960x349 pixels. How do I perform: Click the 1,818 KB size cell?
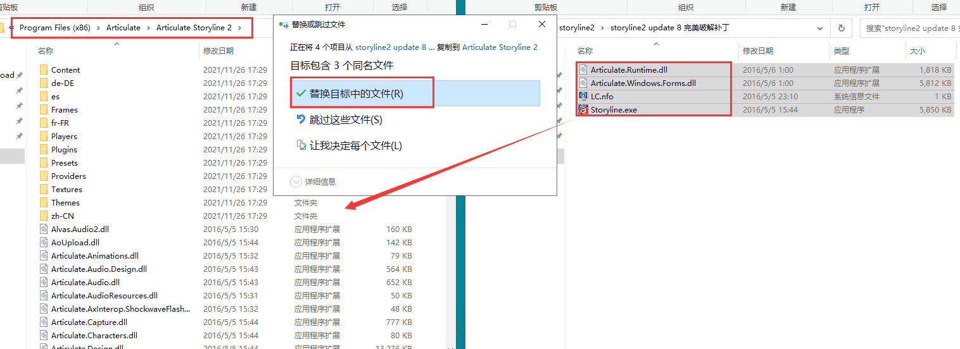tap(935, 70)
